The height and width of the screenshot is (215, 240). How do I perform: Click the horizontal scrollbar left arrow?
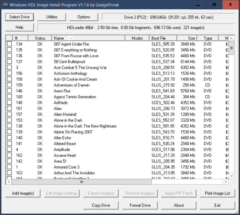[x=9, y=182]
